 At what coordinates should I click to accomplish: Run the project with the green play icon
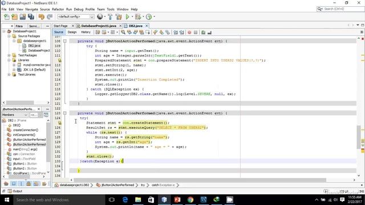[127, 17]
